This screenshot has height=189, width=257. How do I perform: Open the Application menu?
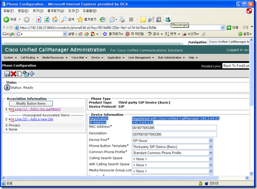coord(116,57)
